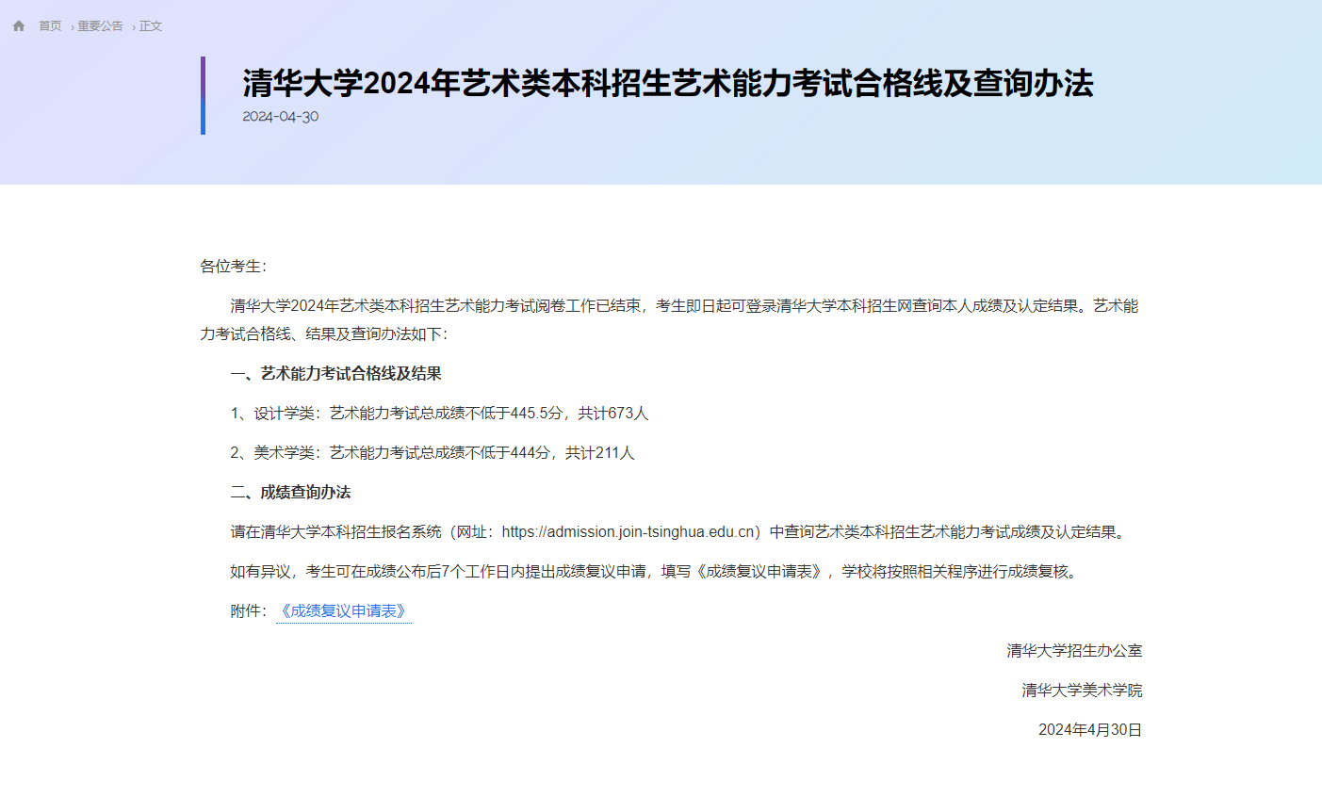
Task: Click the publish date 2024-04-30 under title
Action: click(x=281, y=117)
